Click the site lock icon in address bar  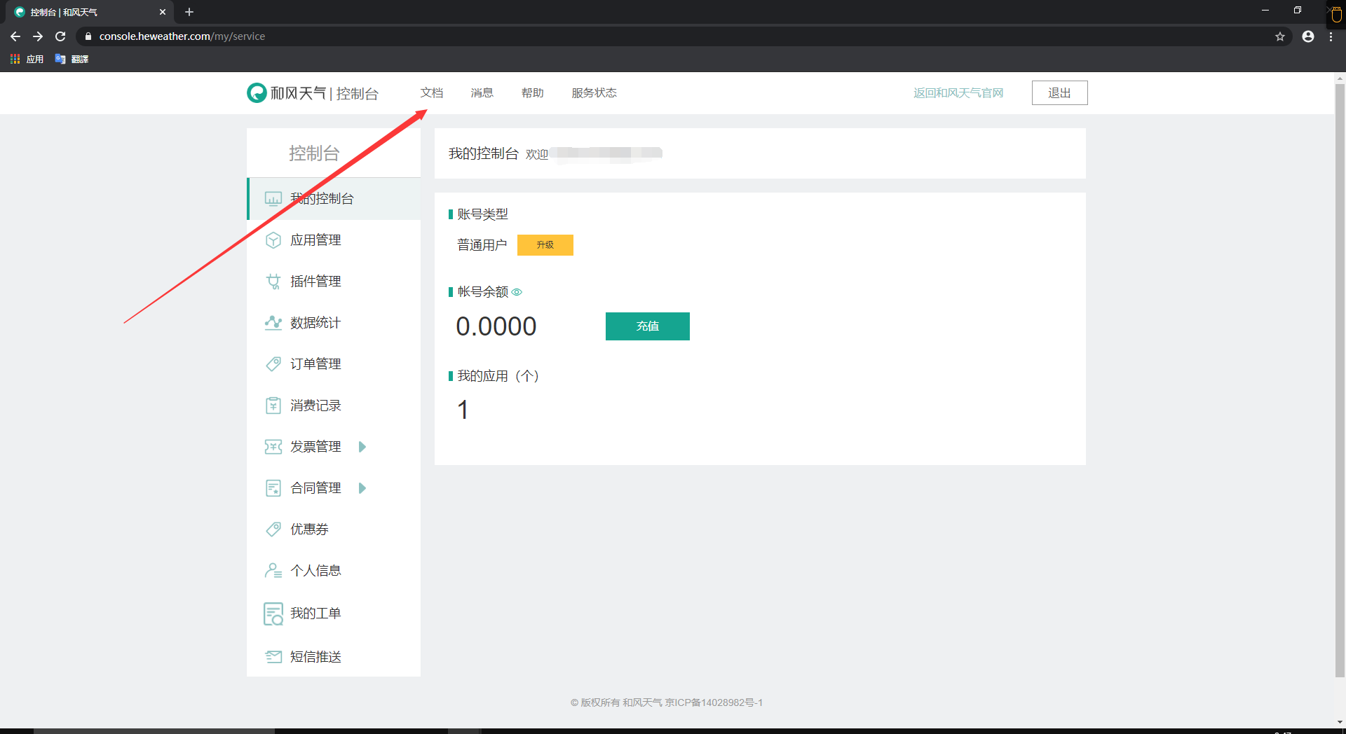[88, 36]
